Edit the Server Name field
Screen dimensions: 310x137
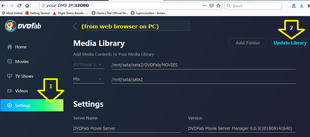pyautogui.click(x=127, y=128)
